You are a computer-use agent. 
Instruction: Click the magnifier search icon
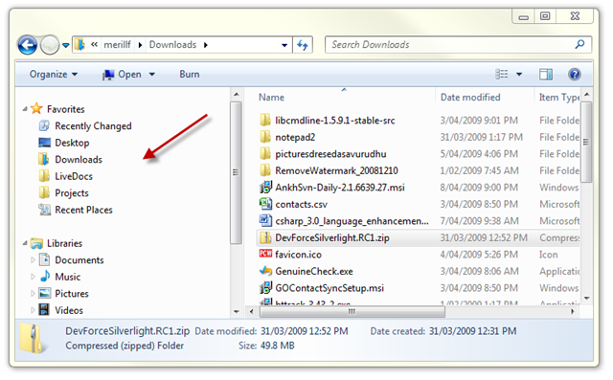[x=580, y=44]
